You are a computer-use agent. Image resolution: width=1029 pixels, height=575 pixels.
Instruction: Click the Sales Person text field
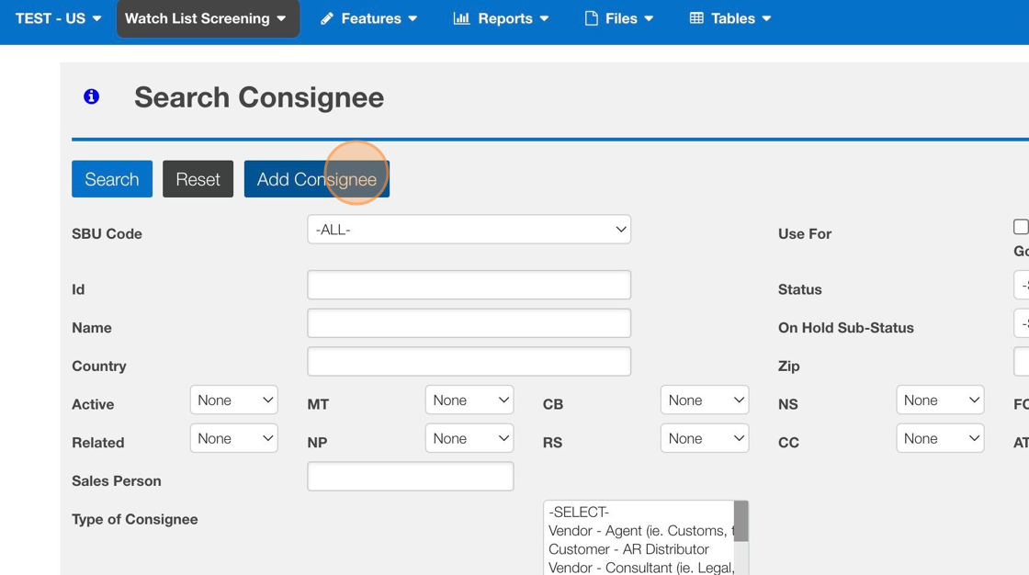coord(410,477)
